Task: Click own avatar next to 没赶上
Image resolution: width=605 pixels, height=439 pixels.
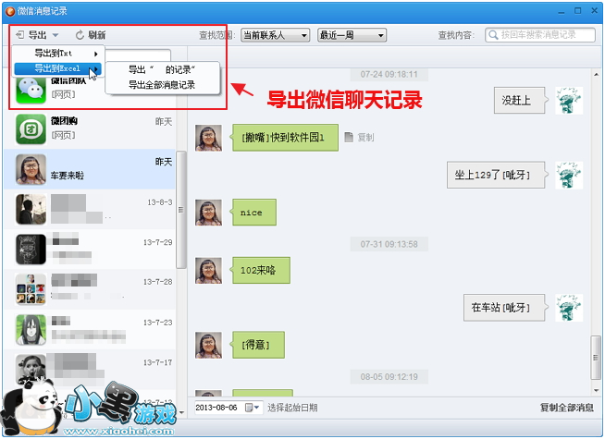Action: (x=569, y=101)
